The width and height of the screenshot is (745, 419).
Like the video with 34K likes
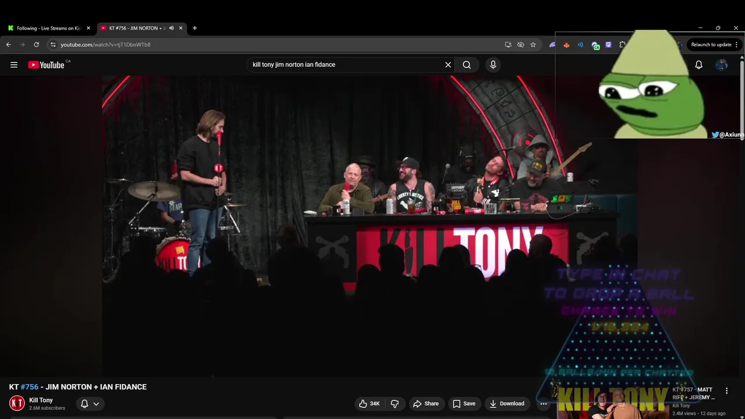(369, 403)
